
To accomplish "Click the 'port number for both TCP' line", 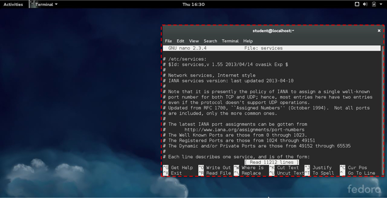I will [268, 97].
